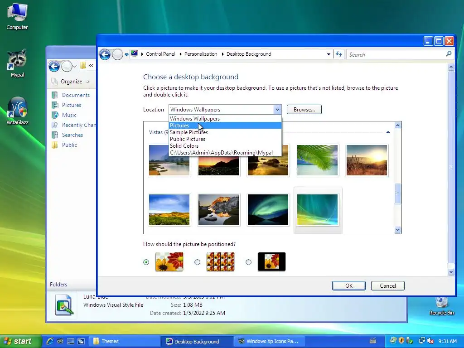The height and width of the screenshot is (348, 464).
Task: Go back in the Themes explorer window
Action: tap(54, 66)
